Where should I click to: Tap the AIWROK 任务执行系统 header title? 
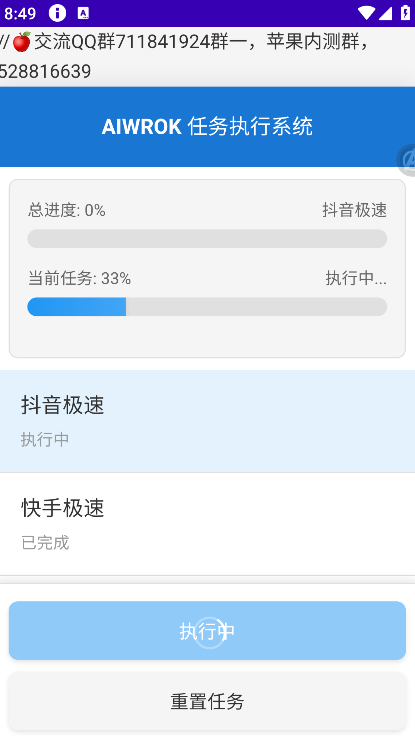[x=207, y=126]
